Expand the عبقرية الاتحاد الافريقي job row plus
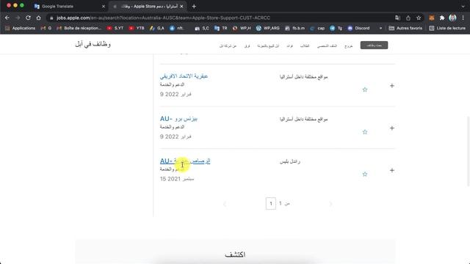 391,86
